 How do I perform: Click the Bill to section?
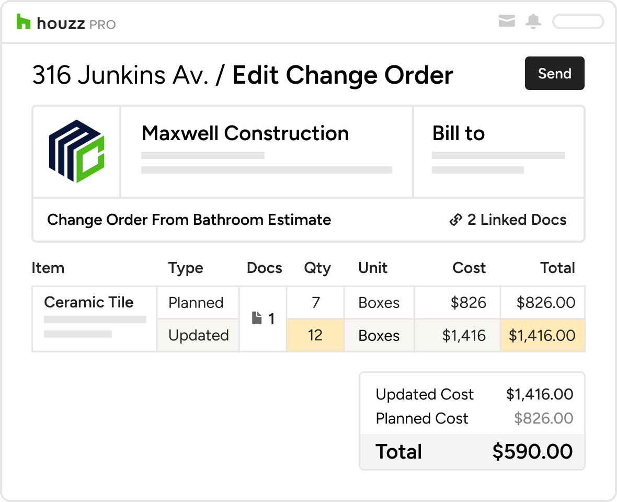point(459,134)
